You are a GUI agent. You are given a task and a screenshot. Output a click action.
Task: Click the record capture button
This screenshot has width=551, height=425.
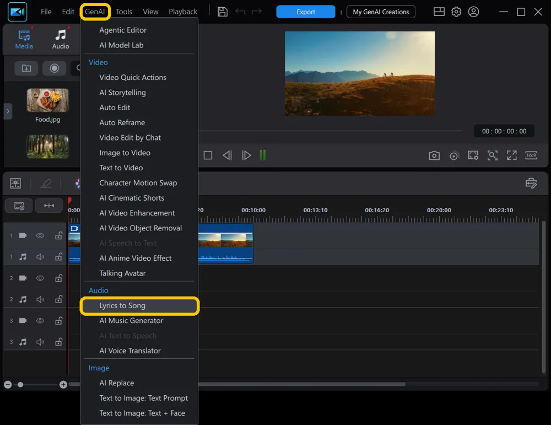click(x=54, y=68)
